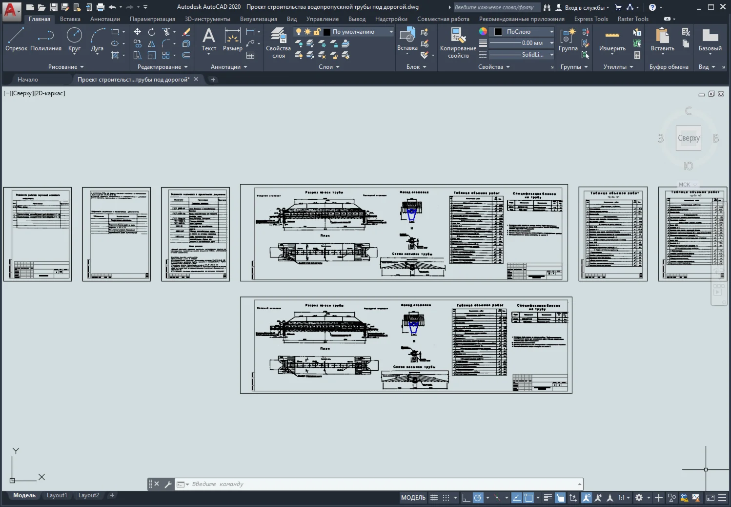The height and width of the screenshot is (507, 731).
Task: Click Вход в службы sign-in button
Action: [x=582, y=7]
